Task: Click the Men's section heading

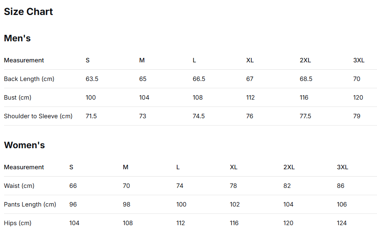Action: (17, 38)
